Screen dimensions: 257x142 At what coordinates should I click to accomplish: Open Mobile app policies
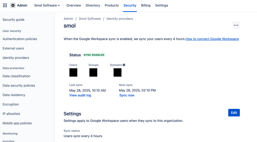[x=17, y=123]
